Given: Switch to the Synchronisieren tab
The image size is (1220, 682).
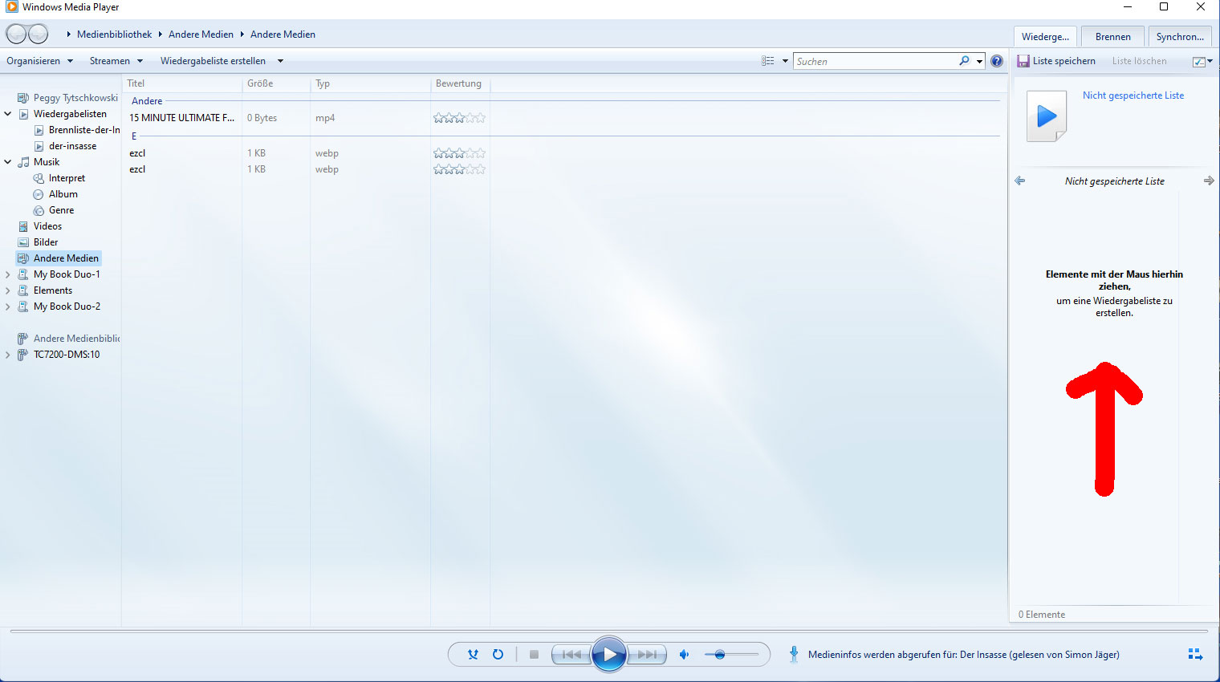Looking at the screenshot, I should tap(1180, 36).
